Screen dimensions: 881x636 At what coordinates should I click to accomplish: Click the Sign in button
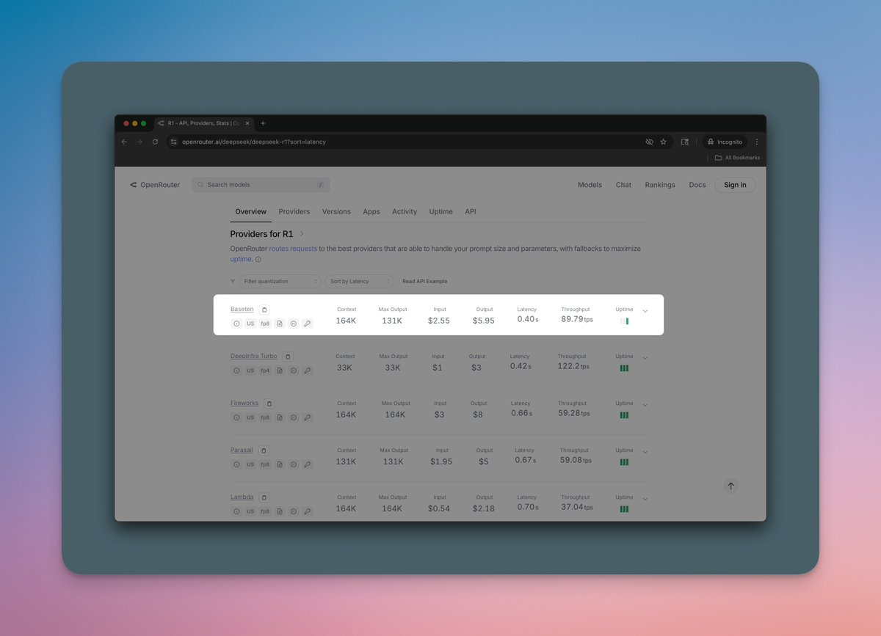735,185
